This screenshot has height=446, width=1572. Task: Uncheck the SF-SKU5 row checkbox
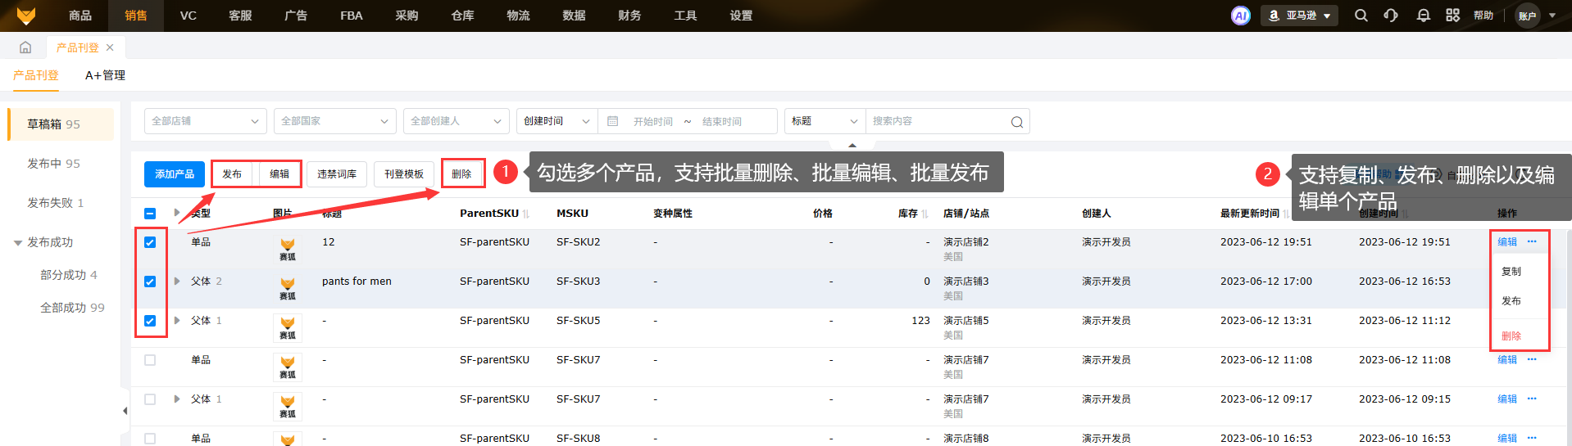click(x=150, y=321)
